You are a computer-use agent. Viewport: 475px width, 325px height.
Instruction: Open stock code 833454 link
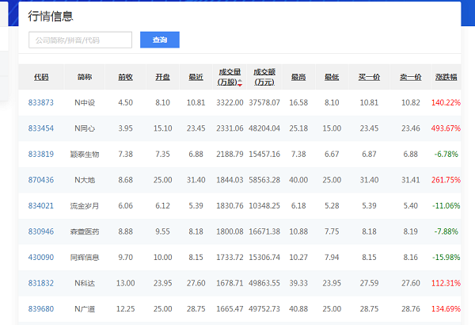click(x=41, y=128)
